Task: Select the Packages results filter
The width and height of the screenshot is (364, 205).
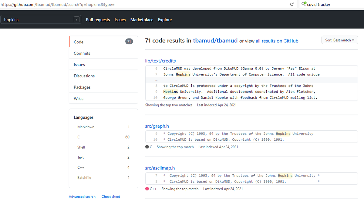Action: click(103, 87)
